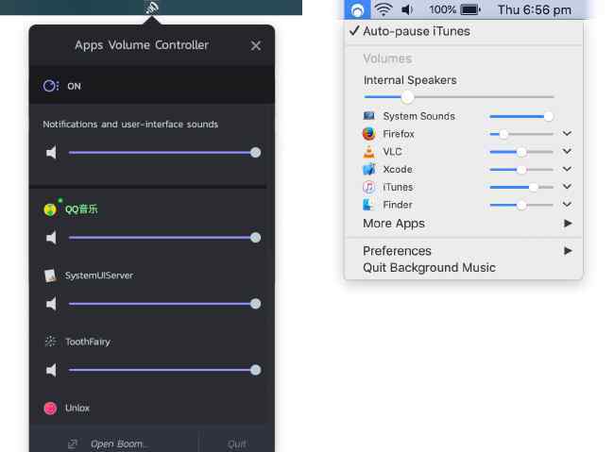Screen dimensions: 614x452
Task: Click the QQ音乐 app icon
Action: point(50,209)
